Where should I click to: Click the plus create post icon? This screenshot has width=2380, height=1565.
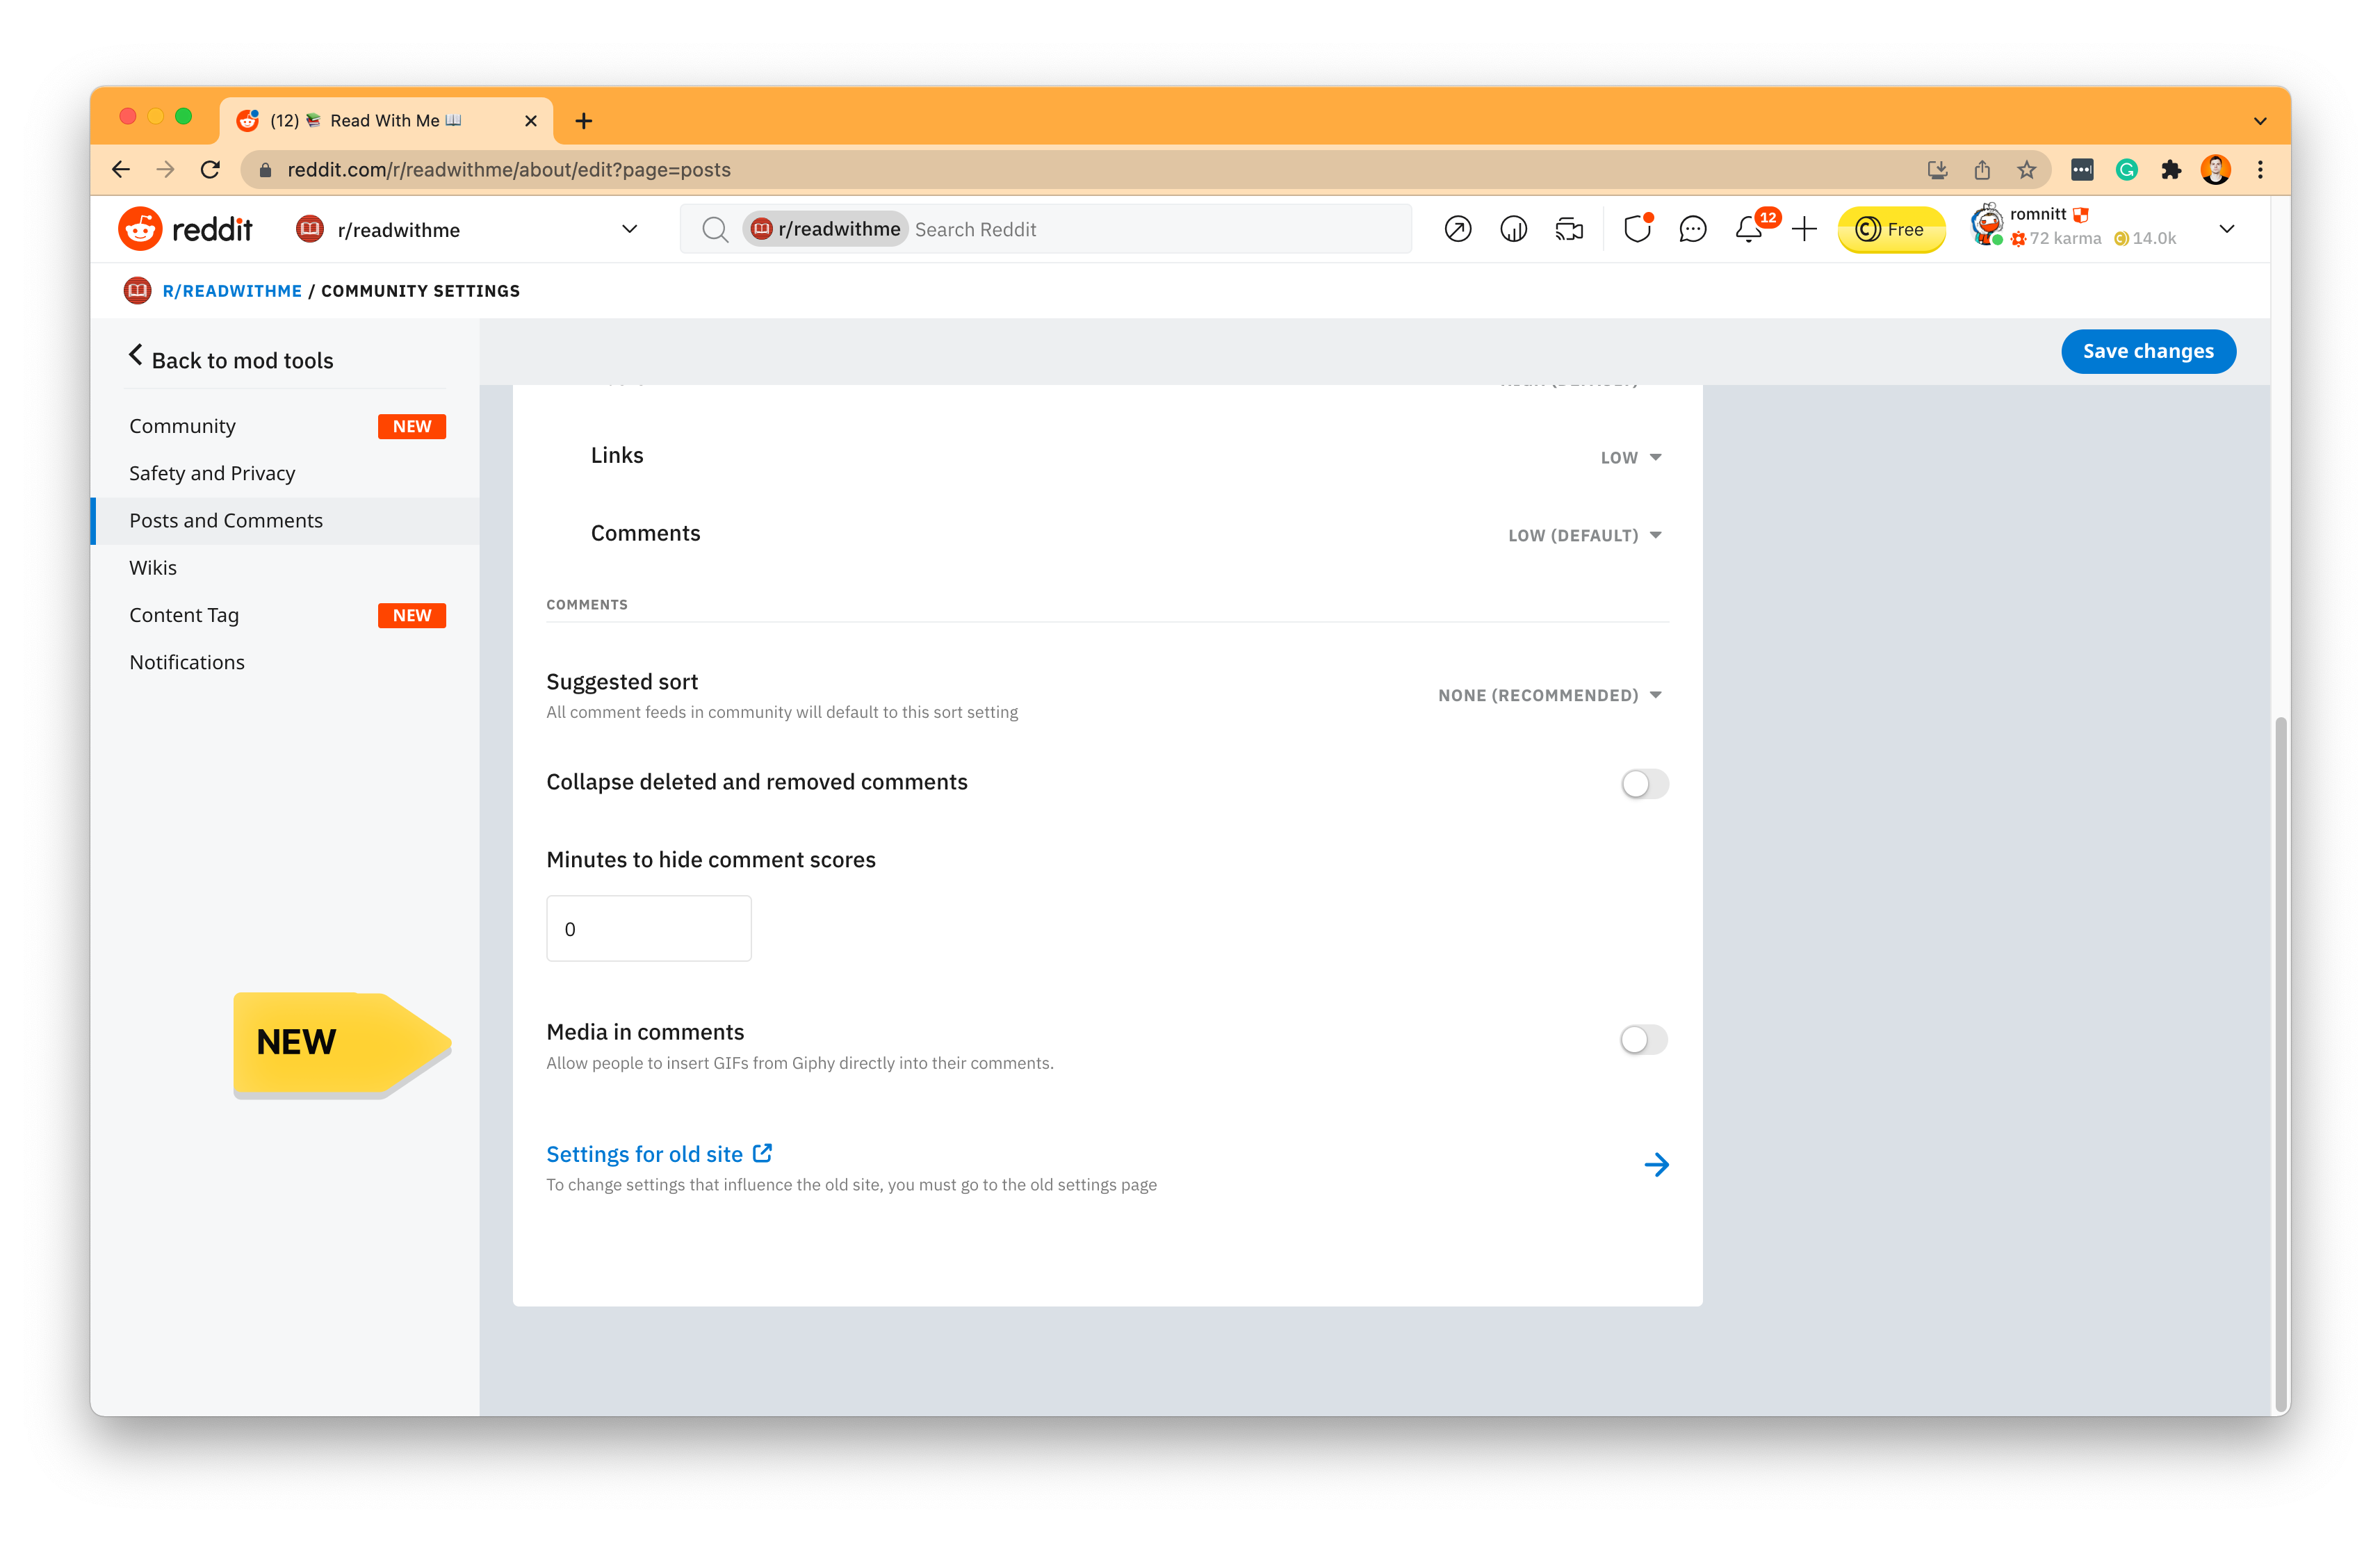[x=1804, y=230]
